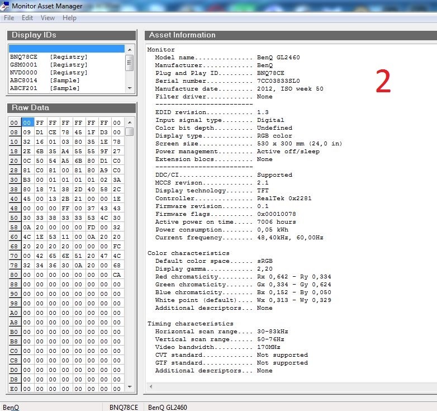Select byte 3A in row 30
The image size is (437, 411).
click(117, 179)
